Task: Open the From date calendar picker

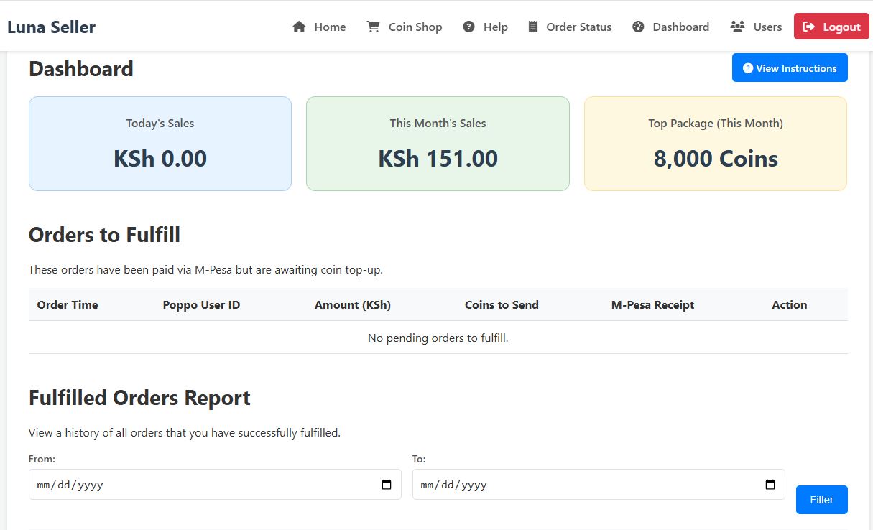Action: [x=387, y=485]
